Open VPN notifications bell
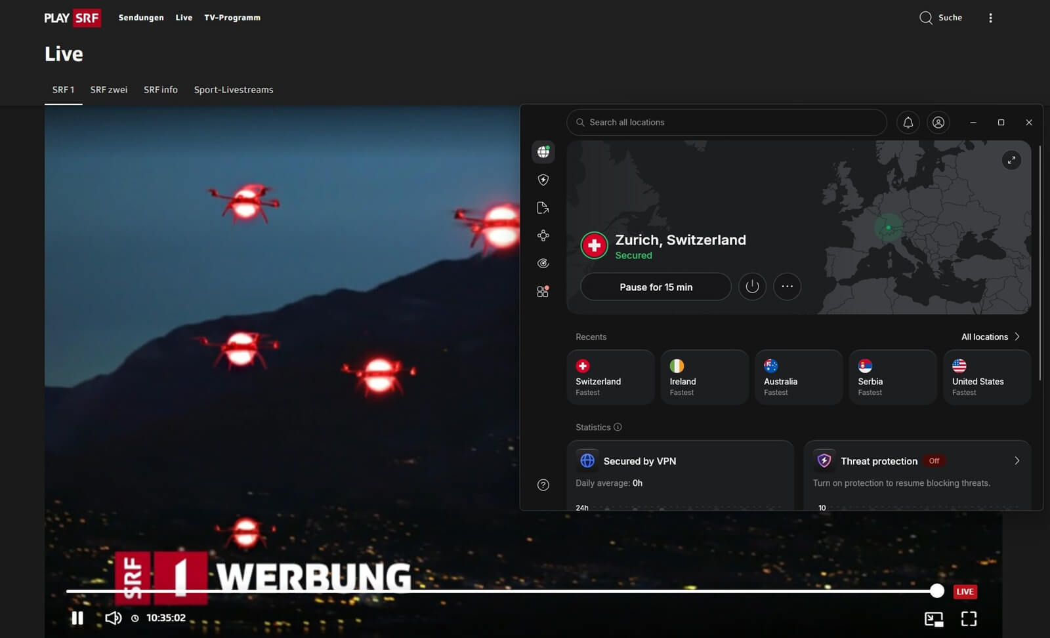The image size is (1050, 638). pos(908,123)
